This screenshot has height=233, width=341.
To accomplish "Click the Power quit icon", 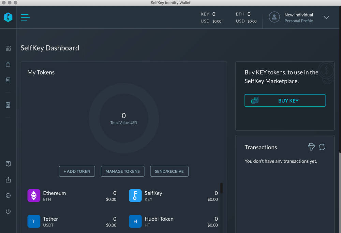I will coord(8,211).
